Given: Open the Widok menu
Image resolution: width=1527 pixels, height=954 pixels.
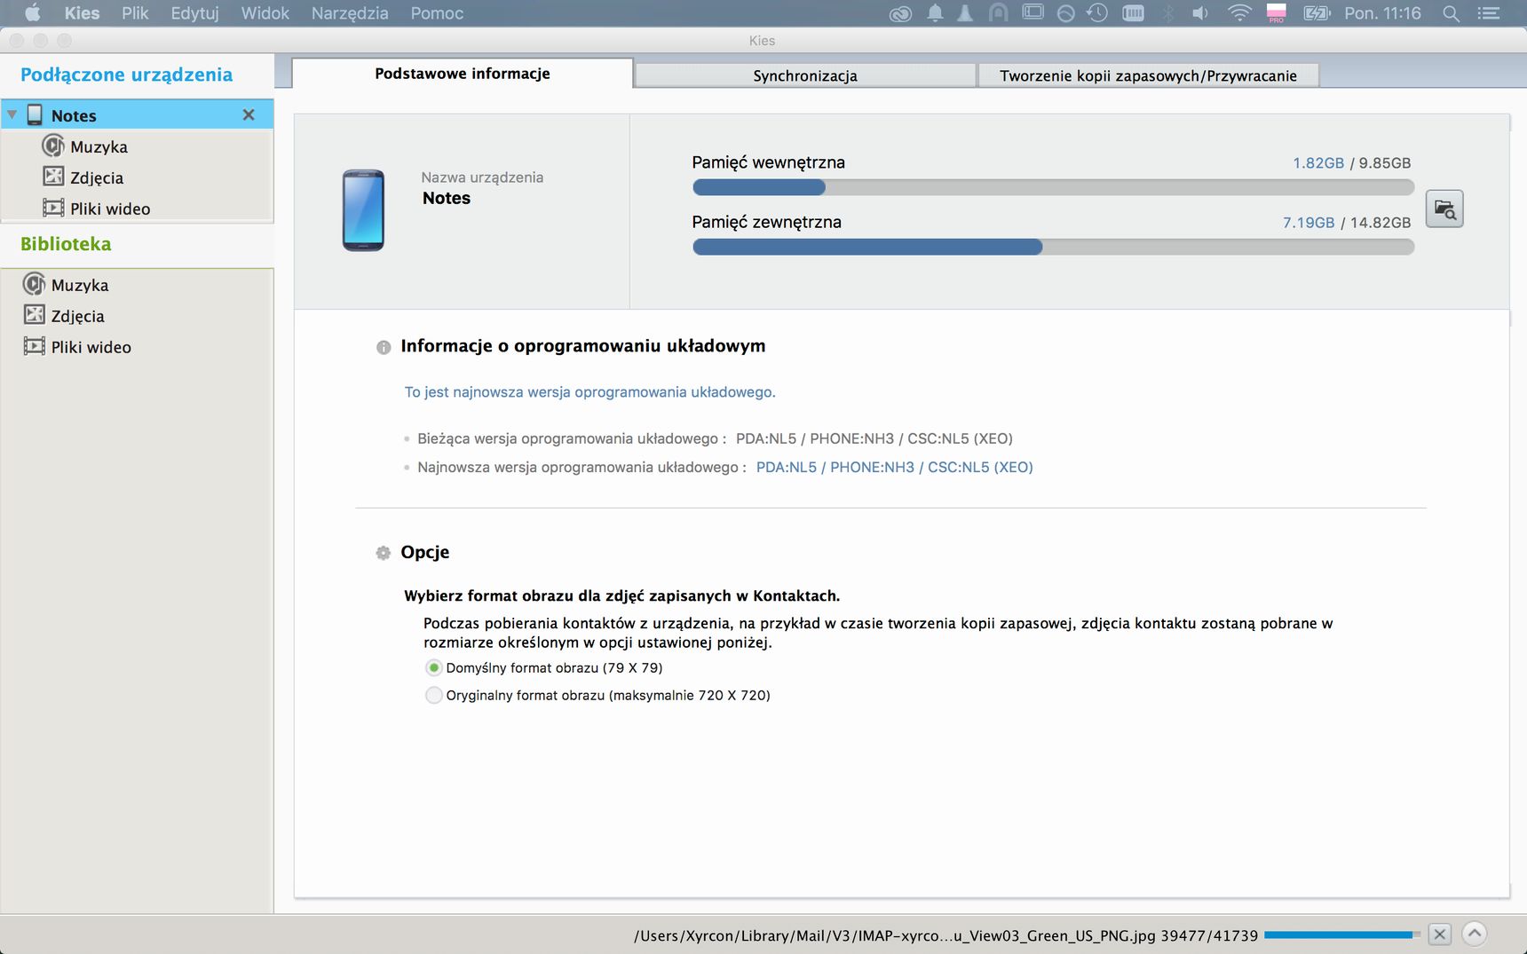Looking at the screenshot, I should [265, 13].
